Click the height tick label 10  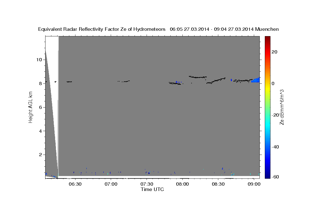[x=39, y=60]
